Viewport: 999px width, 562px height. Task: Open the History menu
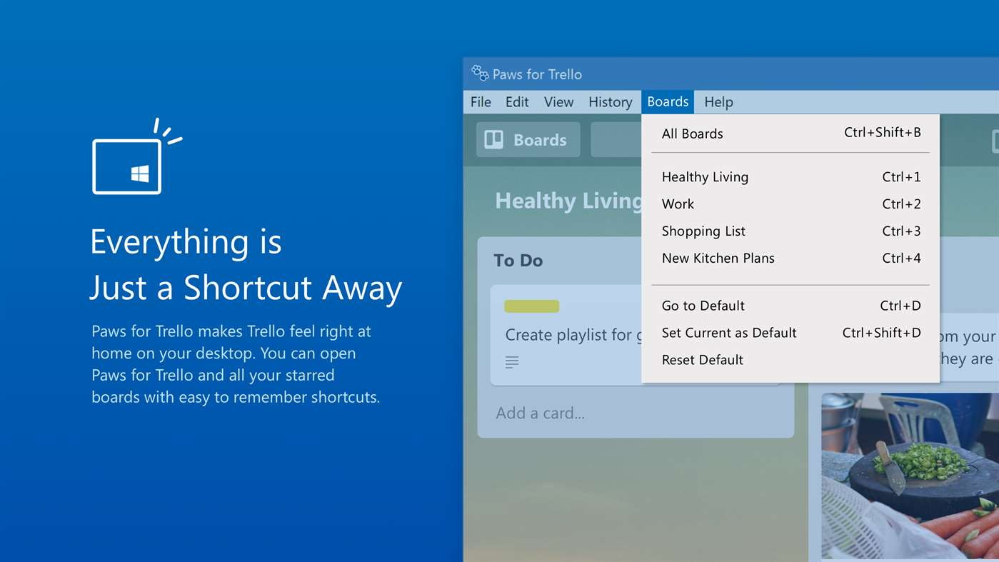tap(610, 102)
